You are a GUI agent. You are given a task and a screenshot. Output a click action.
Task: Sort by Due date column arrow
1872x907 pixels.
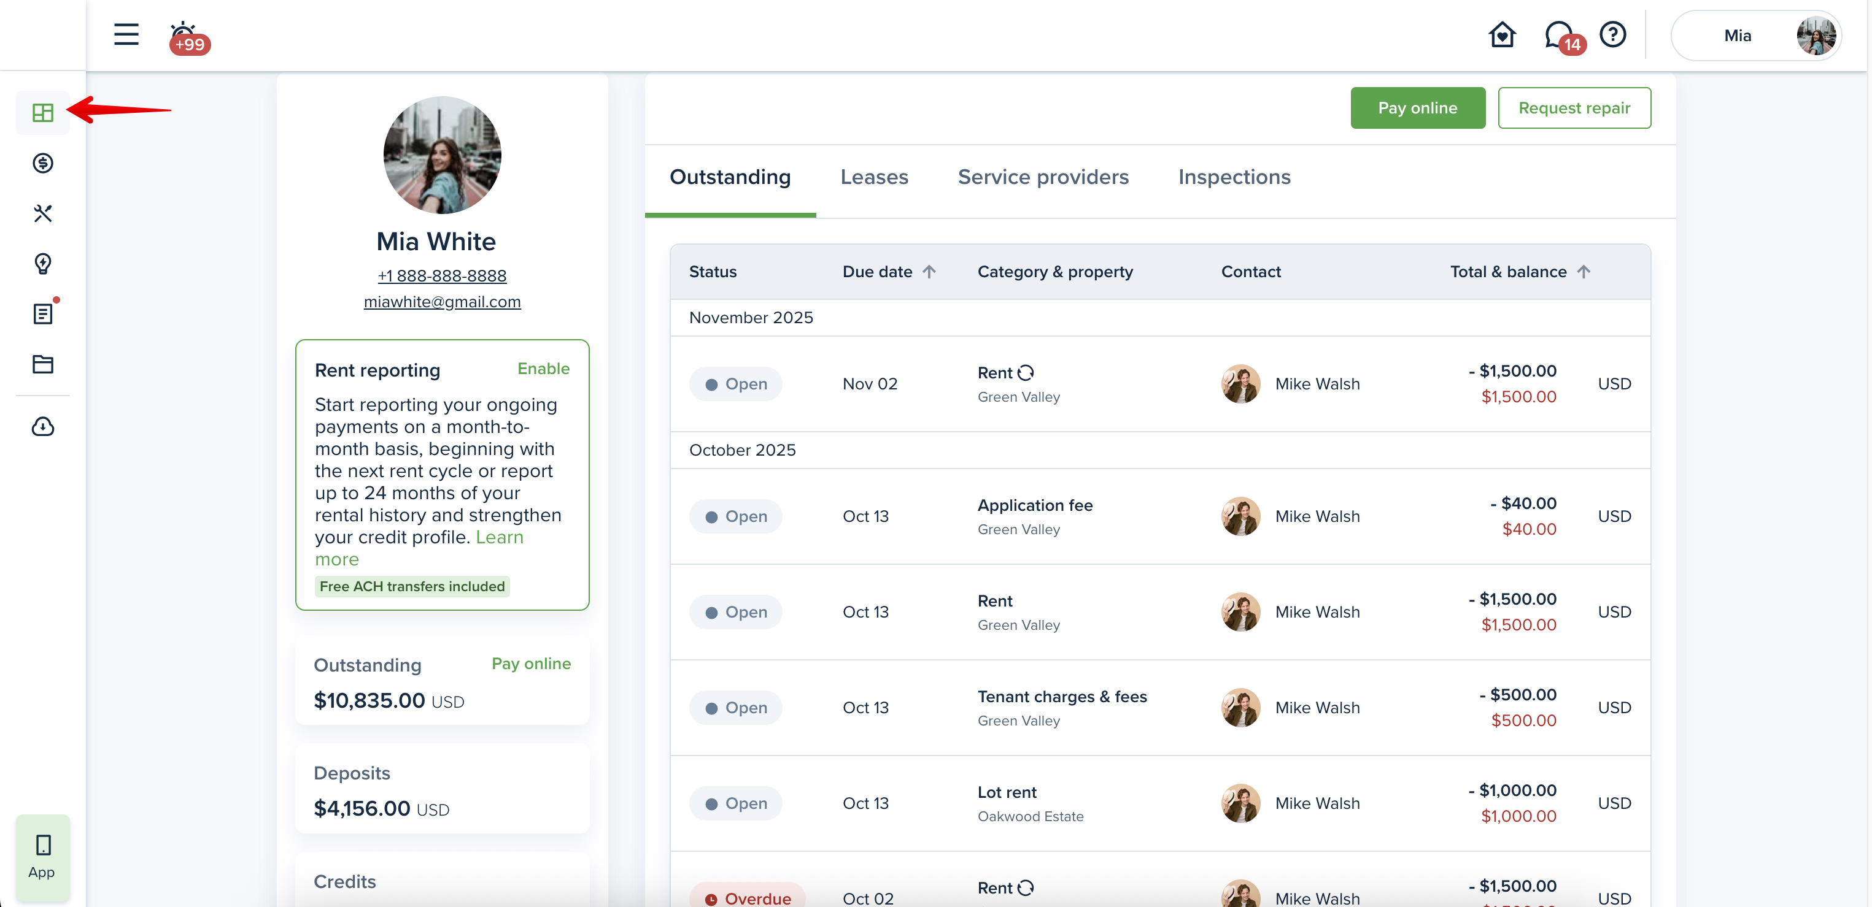[x=929, y=272]
